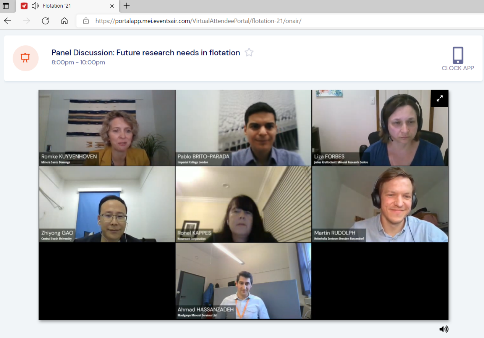This screenshot has width=484, height=338.
Task: Select Martin RUDOLPH's video tile
Action: click(x=380, y=204)
